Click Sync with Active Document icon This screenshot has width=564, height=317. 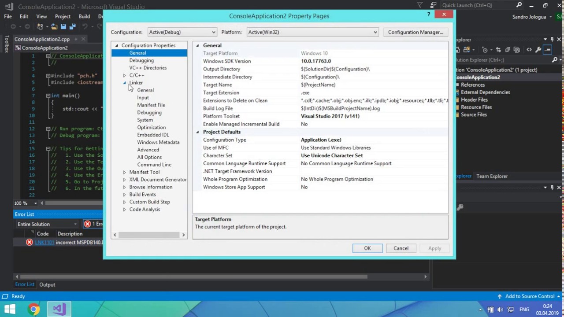pos(498,50)
